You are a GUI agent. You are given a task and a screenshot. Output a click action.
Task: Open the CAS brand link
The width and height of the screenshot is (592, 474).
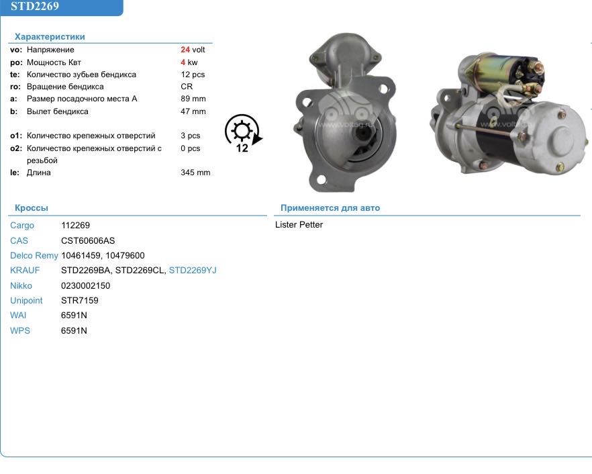[x=19, y=240]
